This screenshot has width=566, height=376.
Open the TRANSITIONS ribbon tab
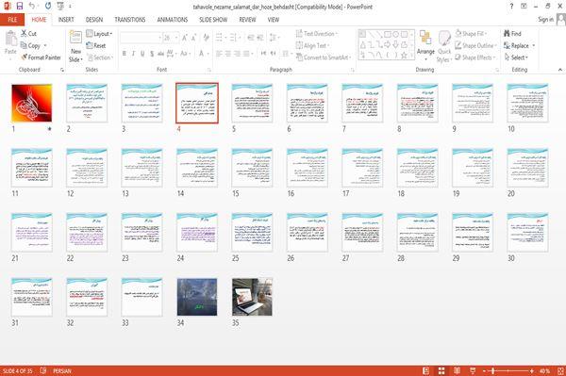tap(130, 20)
